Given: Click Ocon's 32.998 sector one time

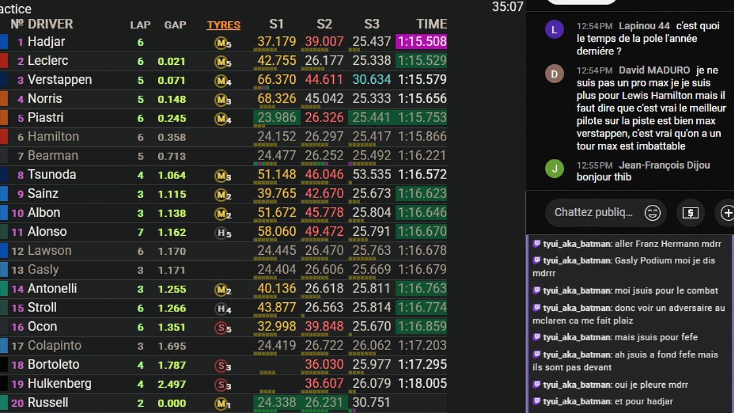Looking at the screenshot, I should tap(276, 326).
